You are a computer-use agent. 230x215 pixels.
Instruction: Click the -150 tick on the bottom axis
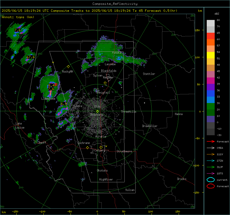[x=15, y=211]
